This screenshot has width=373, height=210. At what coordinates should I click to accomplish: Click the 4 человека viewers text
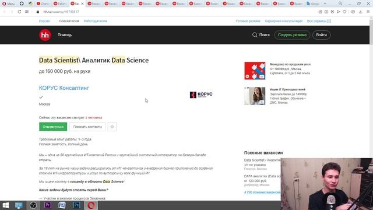coord(94,118)
